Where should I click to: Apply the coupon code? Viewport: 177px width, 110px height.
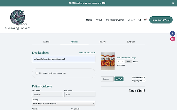pyautogui.click(x=119, y=79)
